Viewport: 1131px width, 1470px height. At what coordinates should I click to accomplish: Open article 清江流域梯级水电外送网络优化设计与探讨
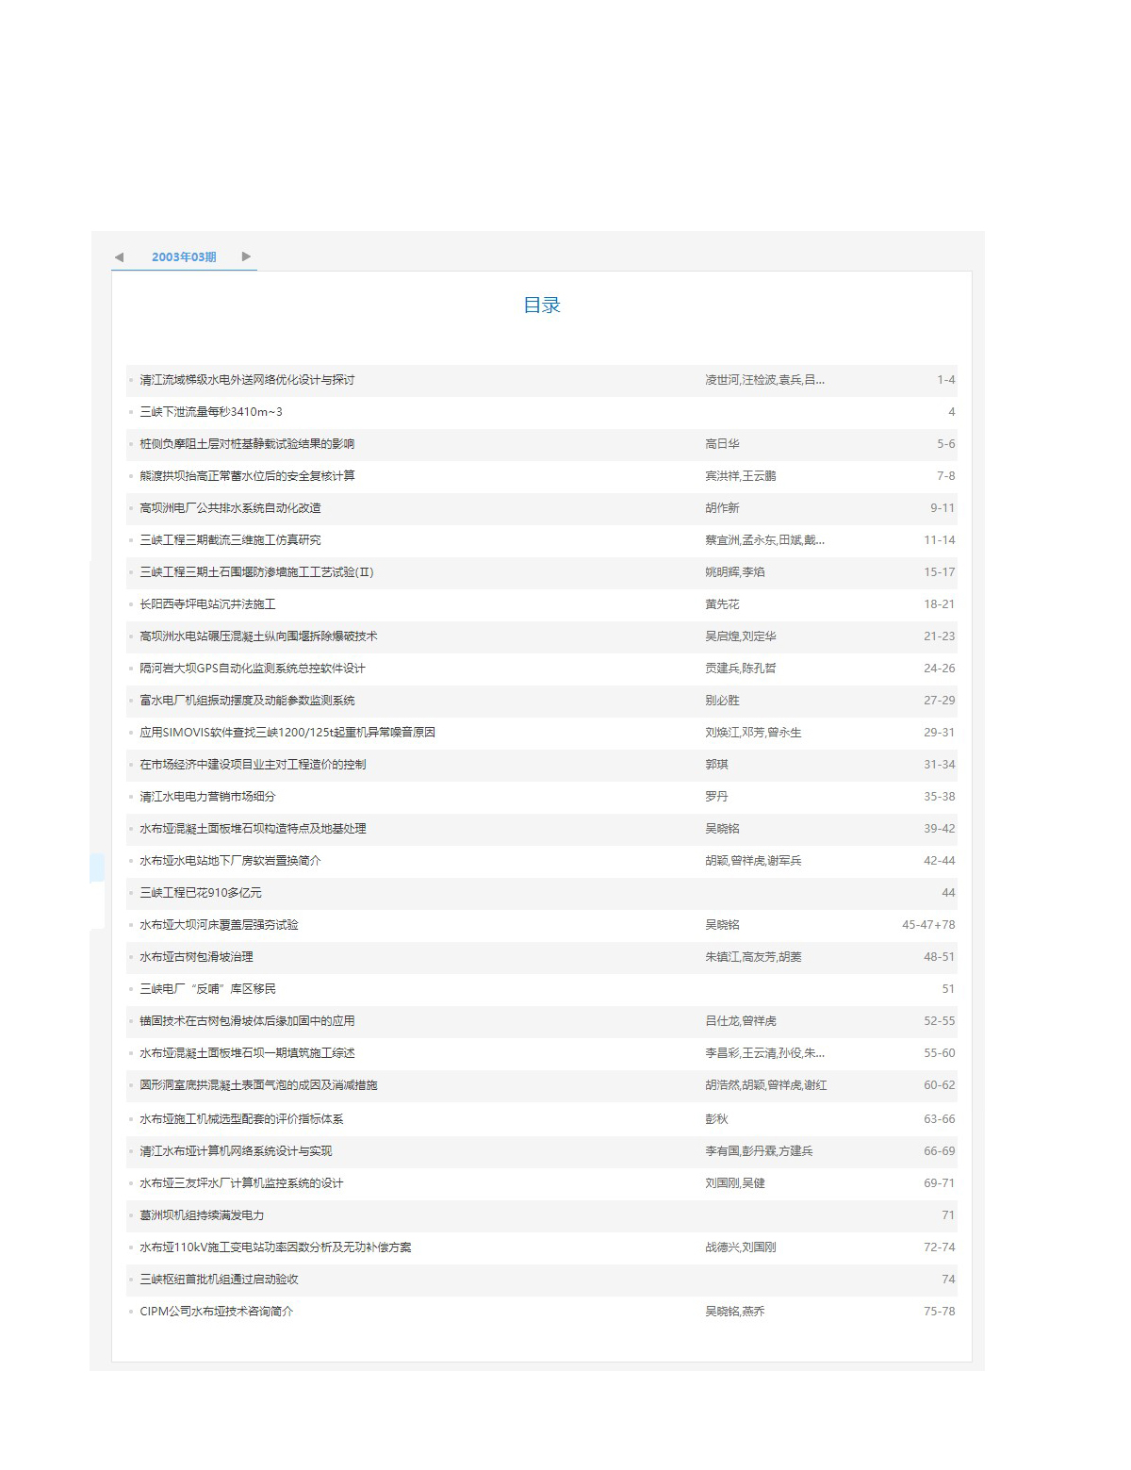click(247, 380)
